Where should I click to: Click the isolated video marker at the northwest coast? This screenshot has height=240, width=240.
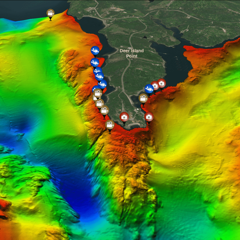point(50,13)
